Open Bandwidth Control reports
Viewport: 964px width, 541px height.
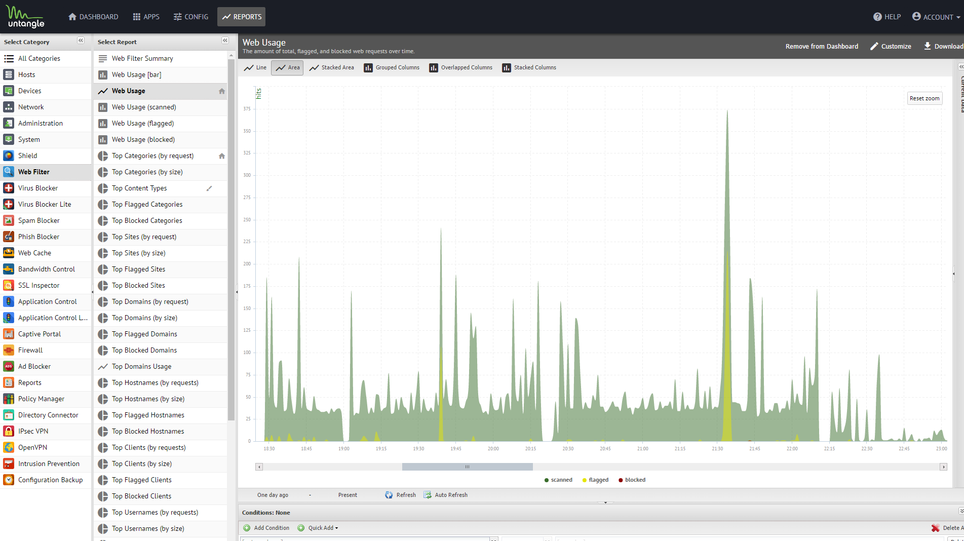coord(46,269)
